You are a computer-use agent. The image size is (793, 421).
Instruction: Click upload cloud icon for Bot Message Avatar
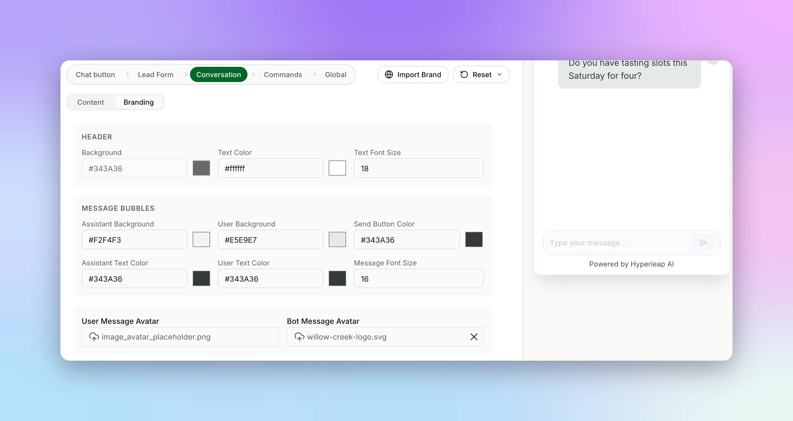pyautogui.click(x=299, y=337)
